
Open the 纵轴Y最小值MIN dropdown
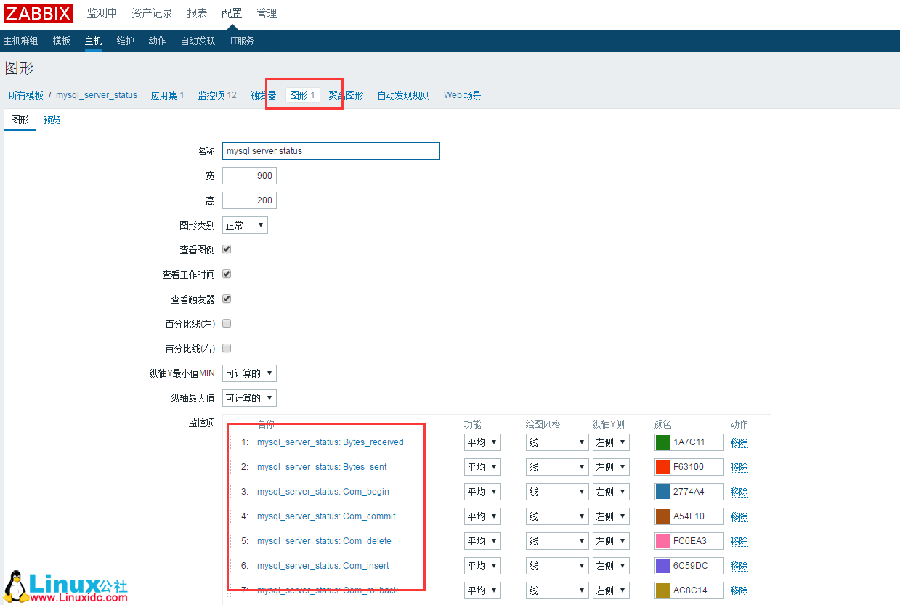(249, 373)
